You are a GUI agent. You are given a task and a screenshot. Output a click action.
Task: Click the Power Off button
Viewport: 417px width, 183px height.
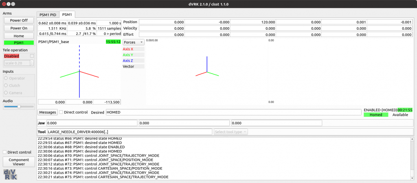pyautogui.click(x=19, y=20)
